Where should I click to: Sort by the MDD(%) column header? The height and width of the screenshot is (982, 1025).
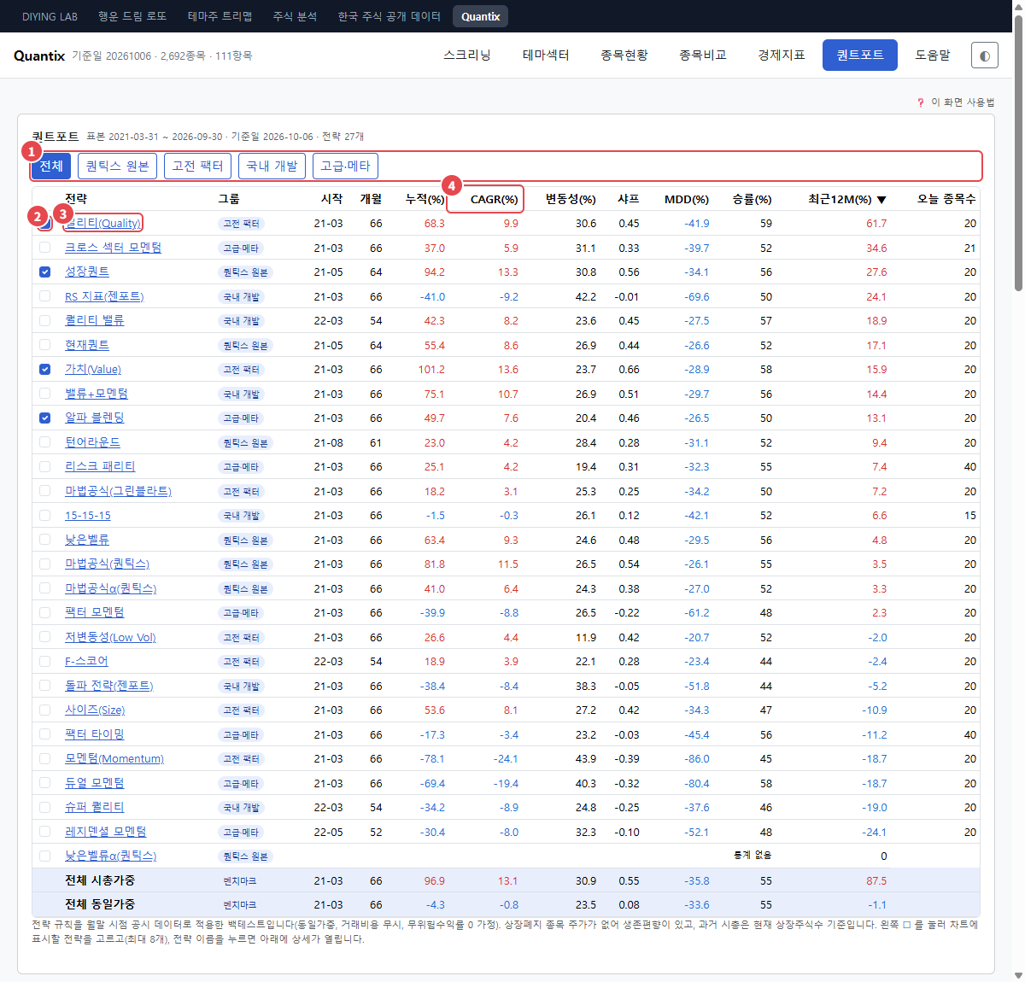click(687, 199)
